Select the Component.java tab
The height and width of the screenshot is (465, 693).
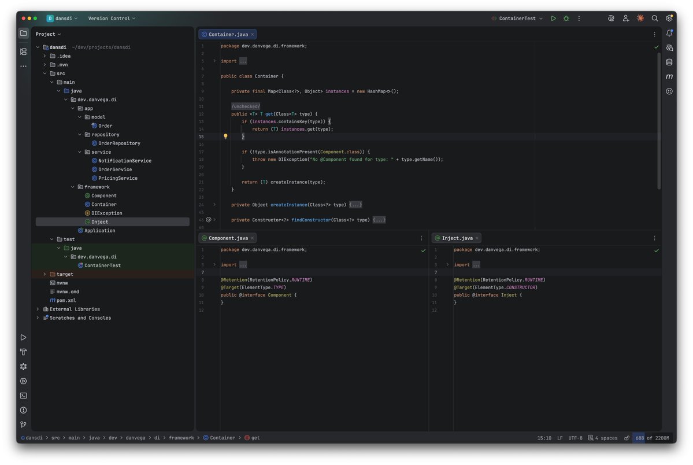pyautogui.click(x=228, y=238)
